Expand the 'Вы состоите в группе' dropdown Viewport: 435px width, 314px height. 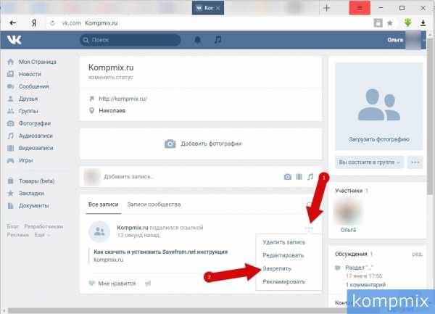[369, 162]
